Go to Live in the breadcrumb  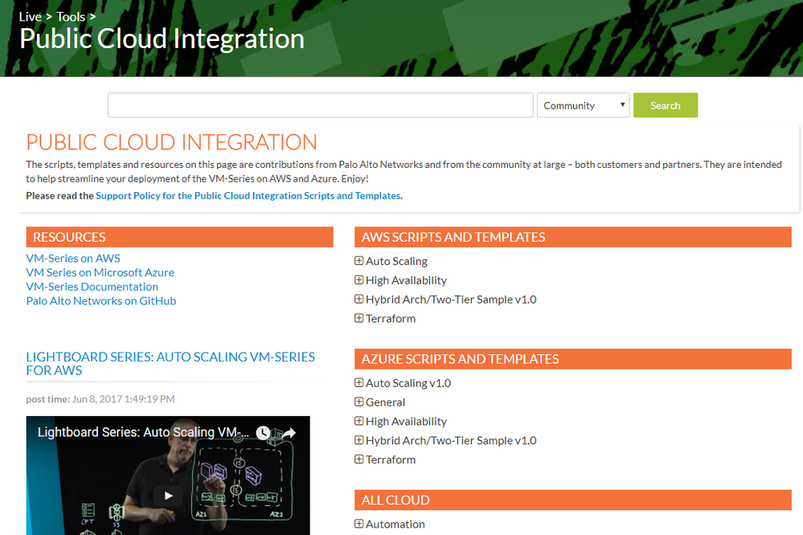coord(31,17)
